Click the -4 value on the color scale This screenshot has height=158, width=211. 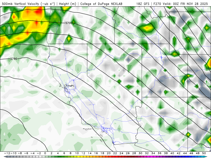tap(32, 153)
